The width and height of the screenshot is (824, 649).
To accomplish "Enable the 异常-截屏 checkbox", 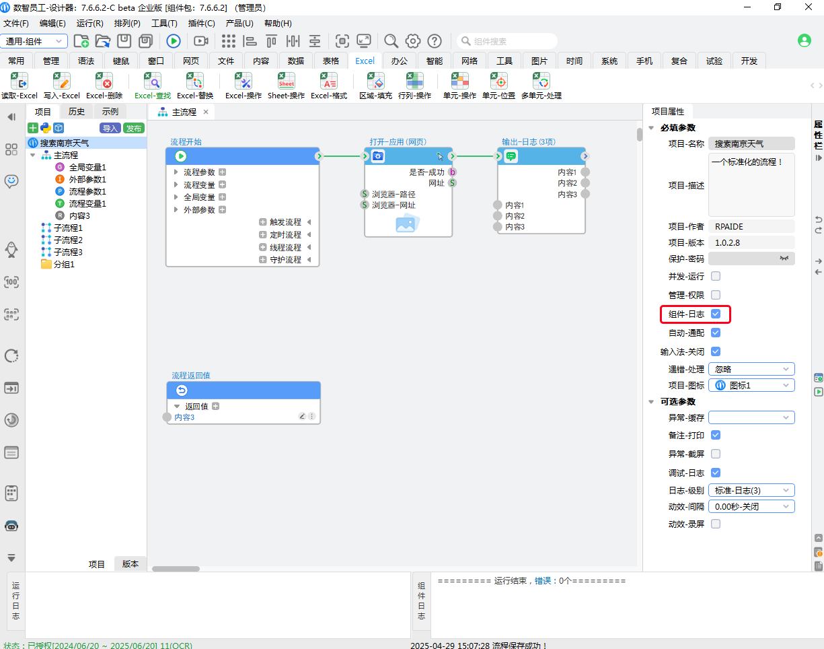I will (x=716, y=454).
